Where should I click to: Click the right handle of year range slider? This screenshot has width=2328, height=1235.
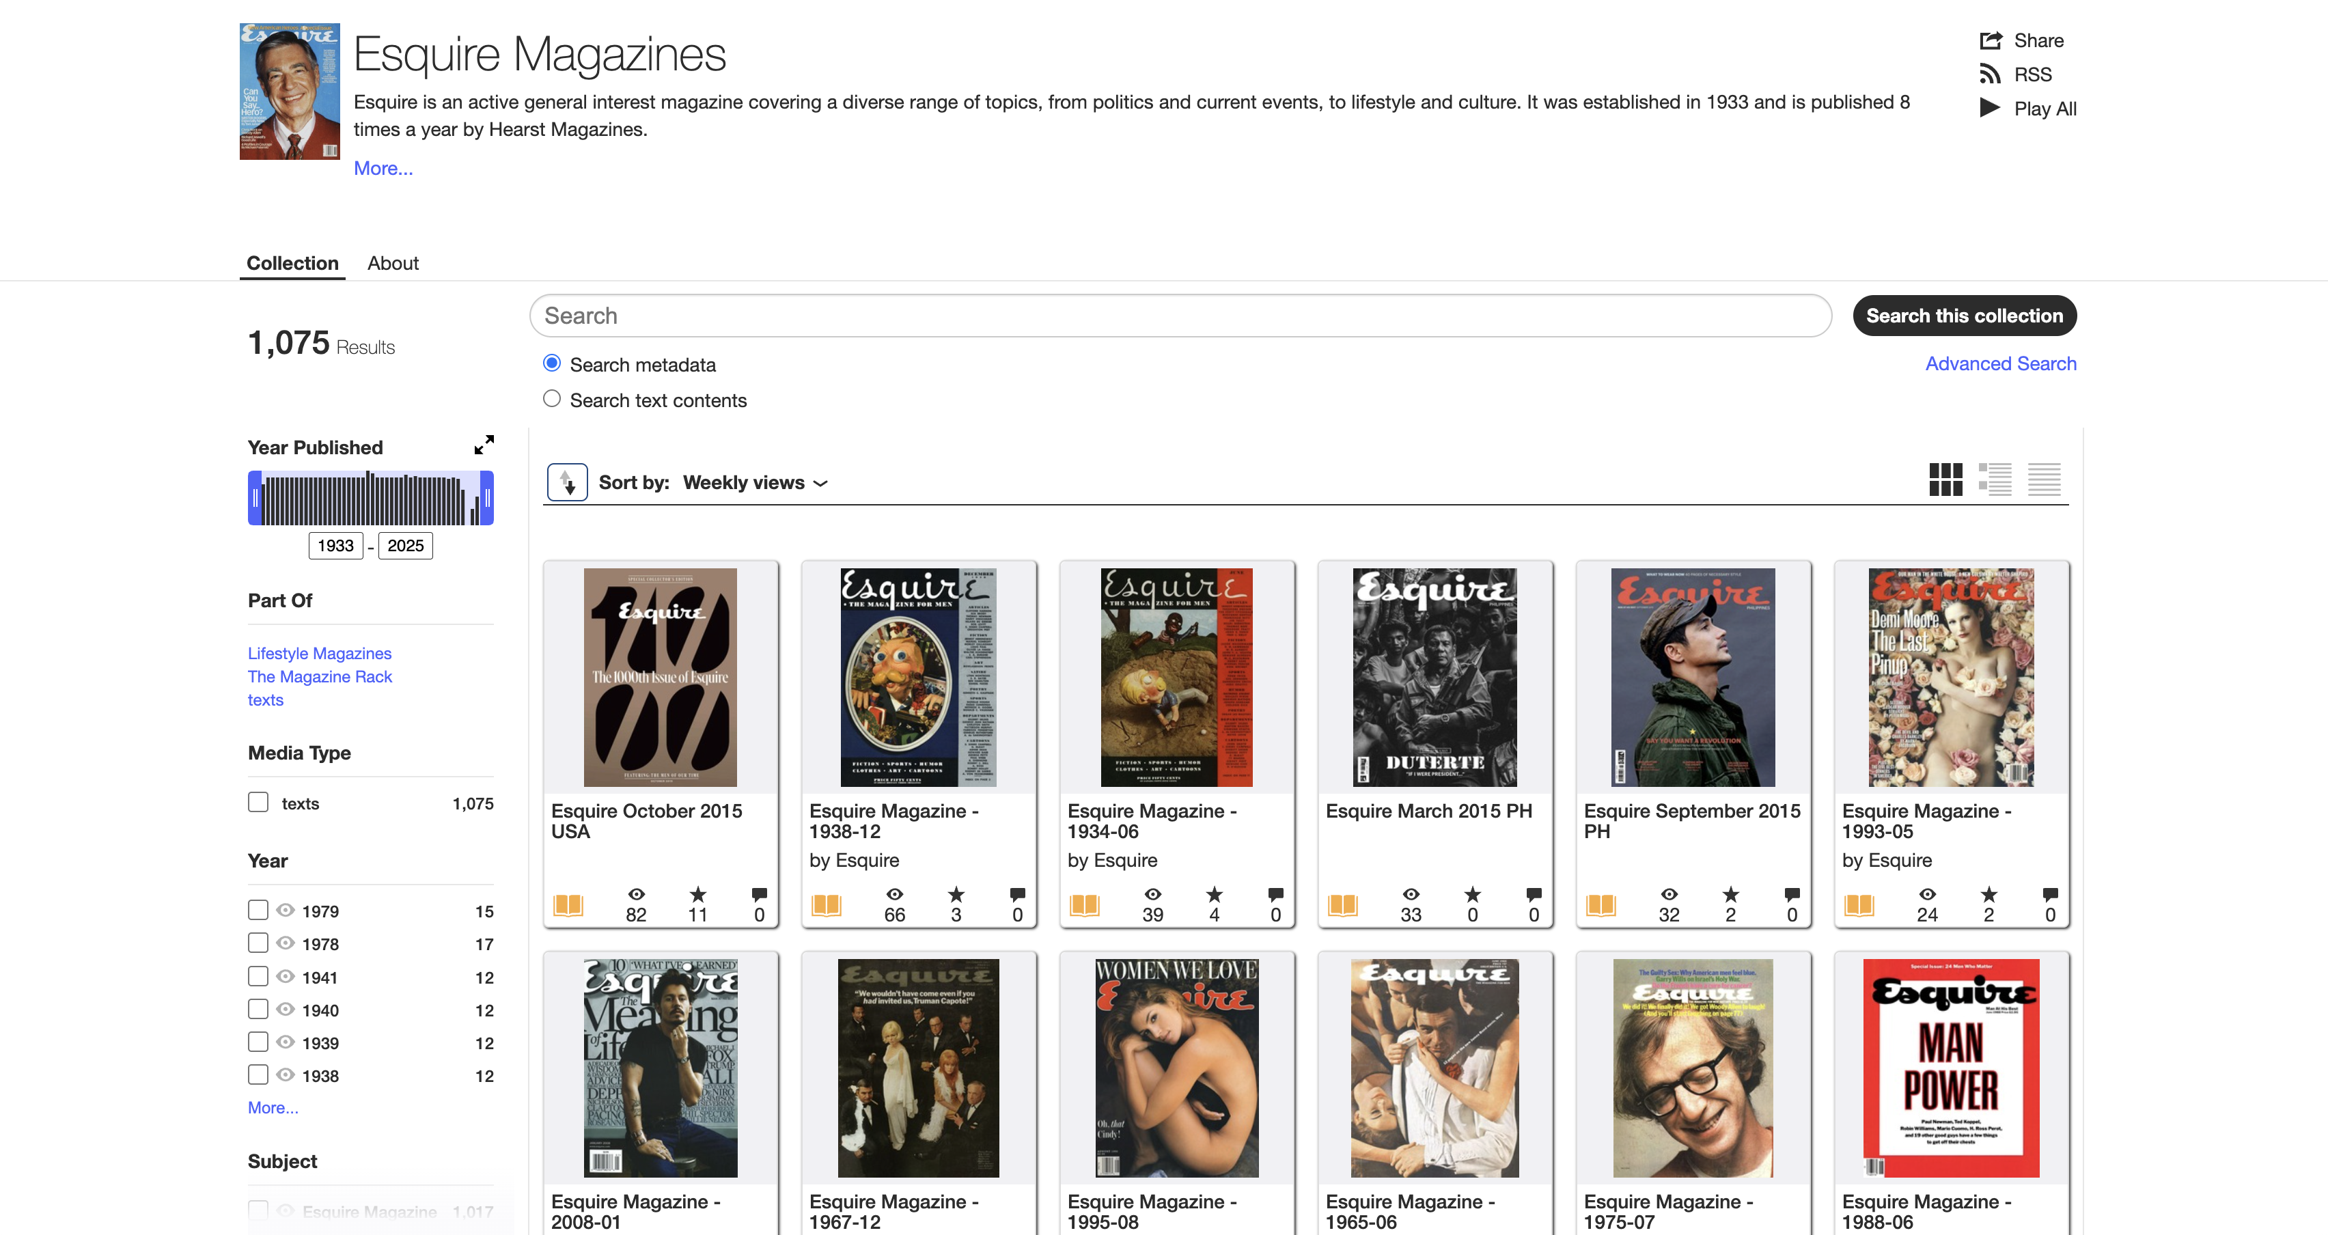point(487,498)
